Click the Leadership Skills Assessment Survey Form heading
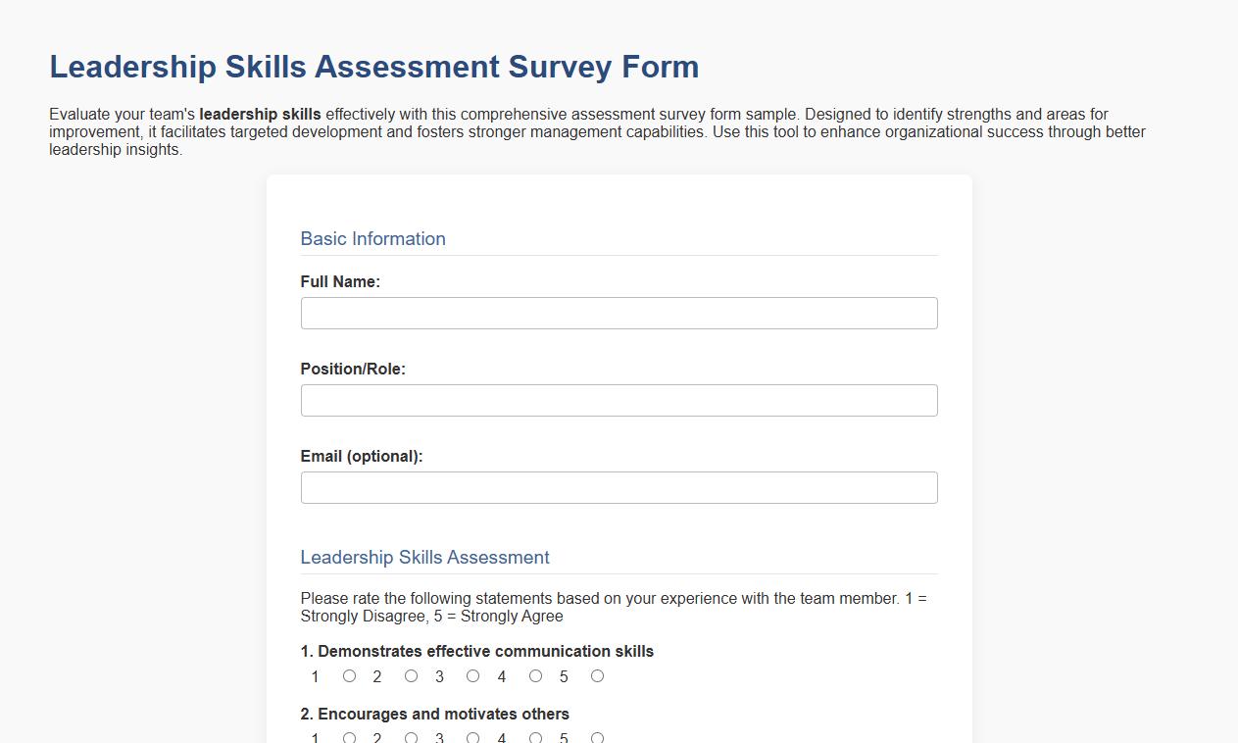Screen dimensions: 1238x743 373,67
